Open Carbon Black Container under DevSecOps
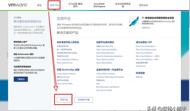This screenshot has width=190, height=111. click(x=66, y=74)
